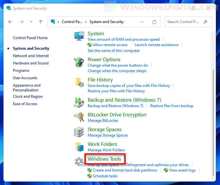Image resolution: width=220 pixels, height=185 pixels.
Task: Go up one level with the up arrow
Action: click(40, 22)
